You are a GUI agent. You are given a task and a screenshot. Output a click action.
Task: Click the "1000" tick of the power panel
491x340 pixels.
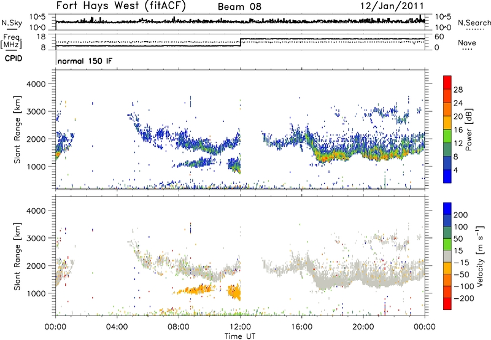click(x=36, y=166)
